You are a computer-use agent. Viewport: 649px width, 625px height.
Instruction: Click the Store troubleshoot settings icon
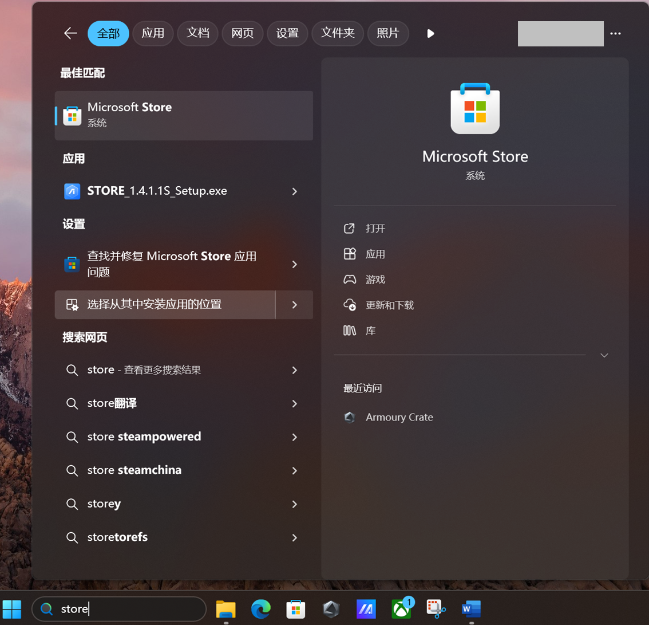click(72, 264)
